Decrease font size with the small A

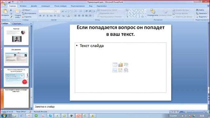[x=66, y=11]
